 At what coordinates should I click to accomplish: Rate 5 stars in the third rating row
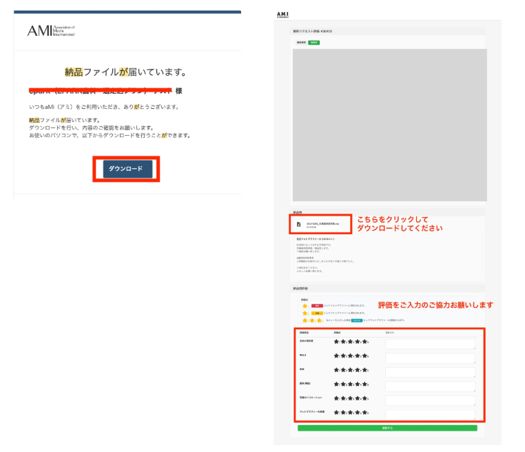[364, 370]
